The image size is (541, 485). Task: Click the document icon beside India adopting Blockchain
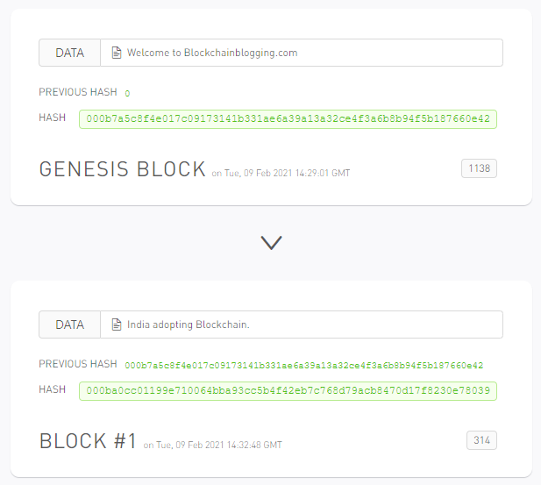117,325
